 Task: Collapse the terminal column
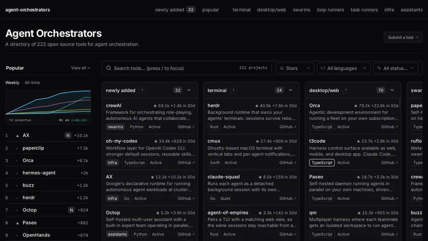[290, 90]
